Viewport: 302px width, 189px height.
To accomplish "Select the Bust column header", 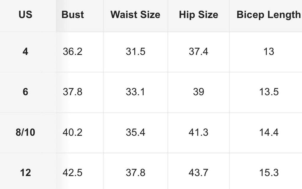I will (73, 15).
